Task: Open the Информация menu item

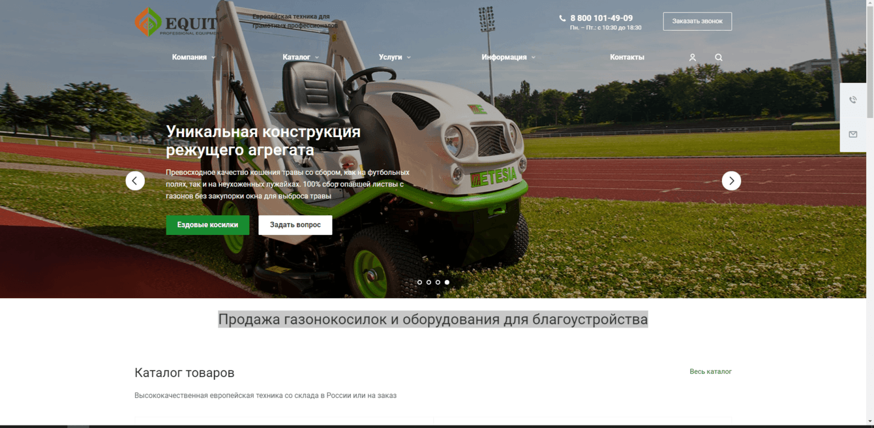Action: pyautogui.click(x=504, y=57)
